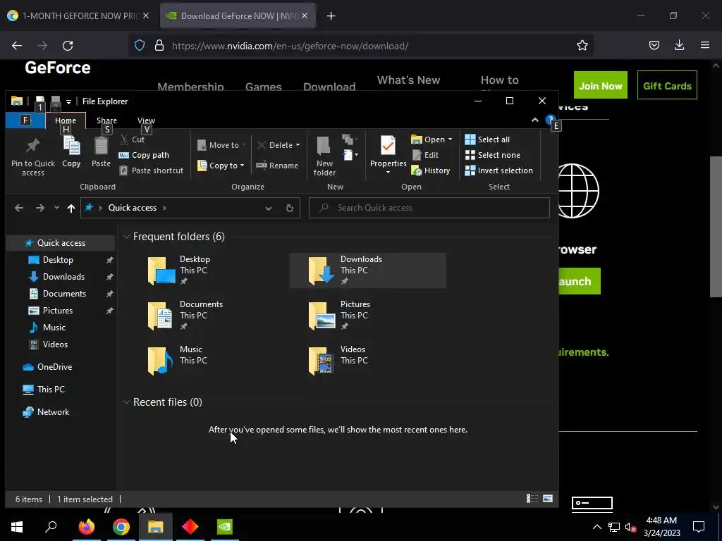This screenshot has height=541, width=722.
Task: Switch to large icons view in status bar
Action: 548,498
